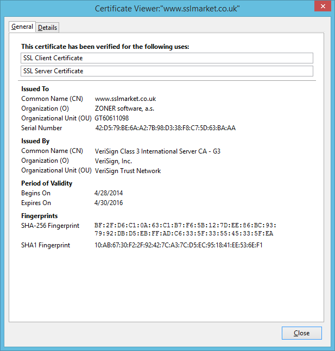Click the serial number value starting 42:D5:79
This screenshot has height=351, width=335.
point(166,128)
